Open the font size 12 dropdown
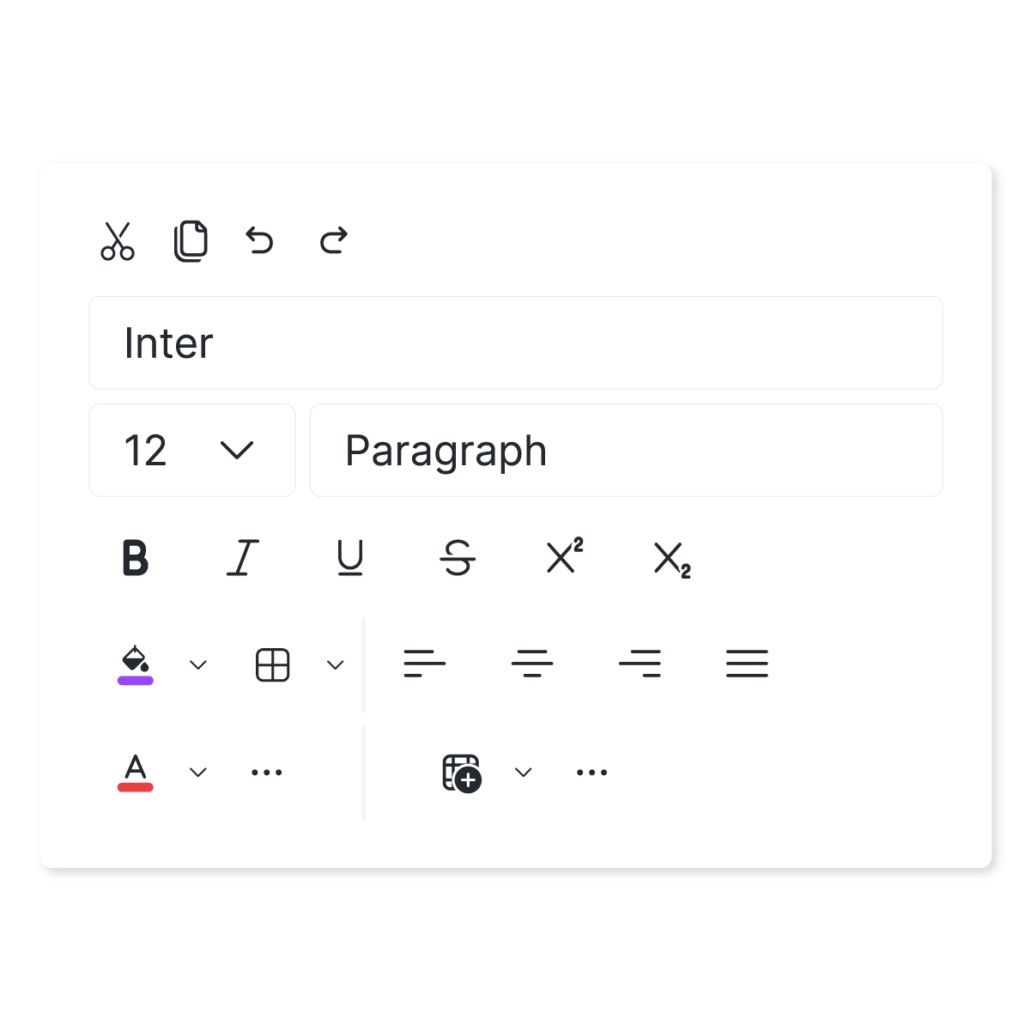This screenshot has height=1031, width=1031. pos(192,451)
